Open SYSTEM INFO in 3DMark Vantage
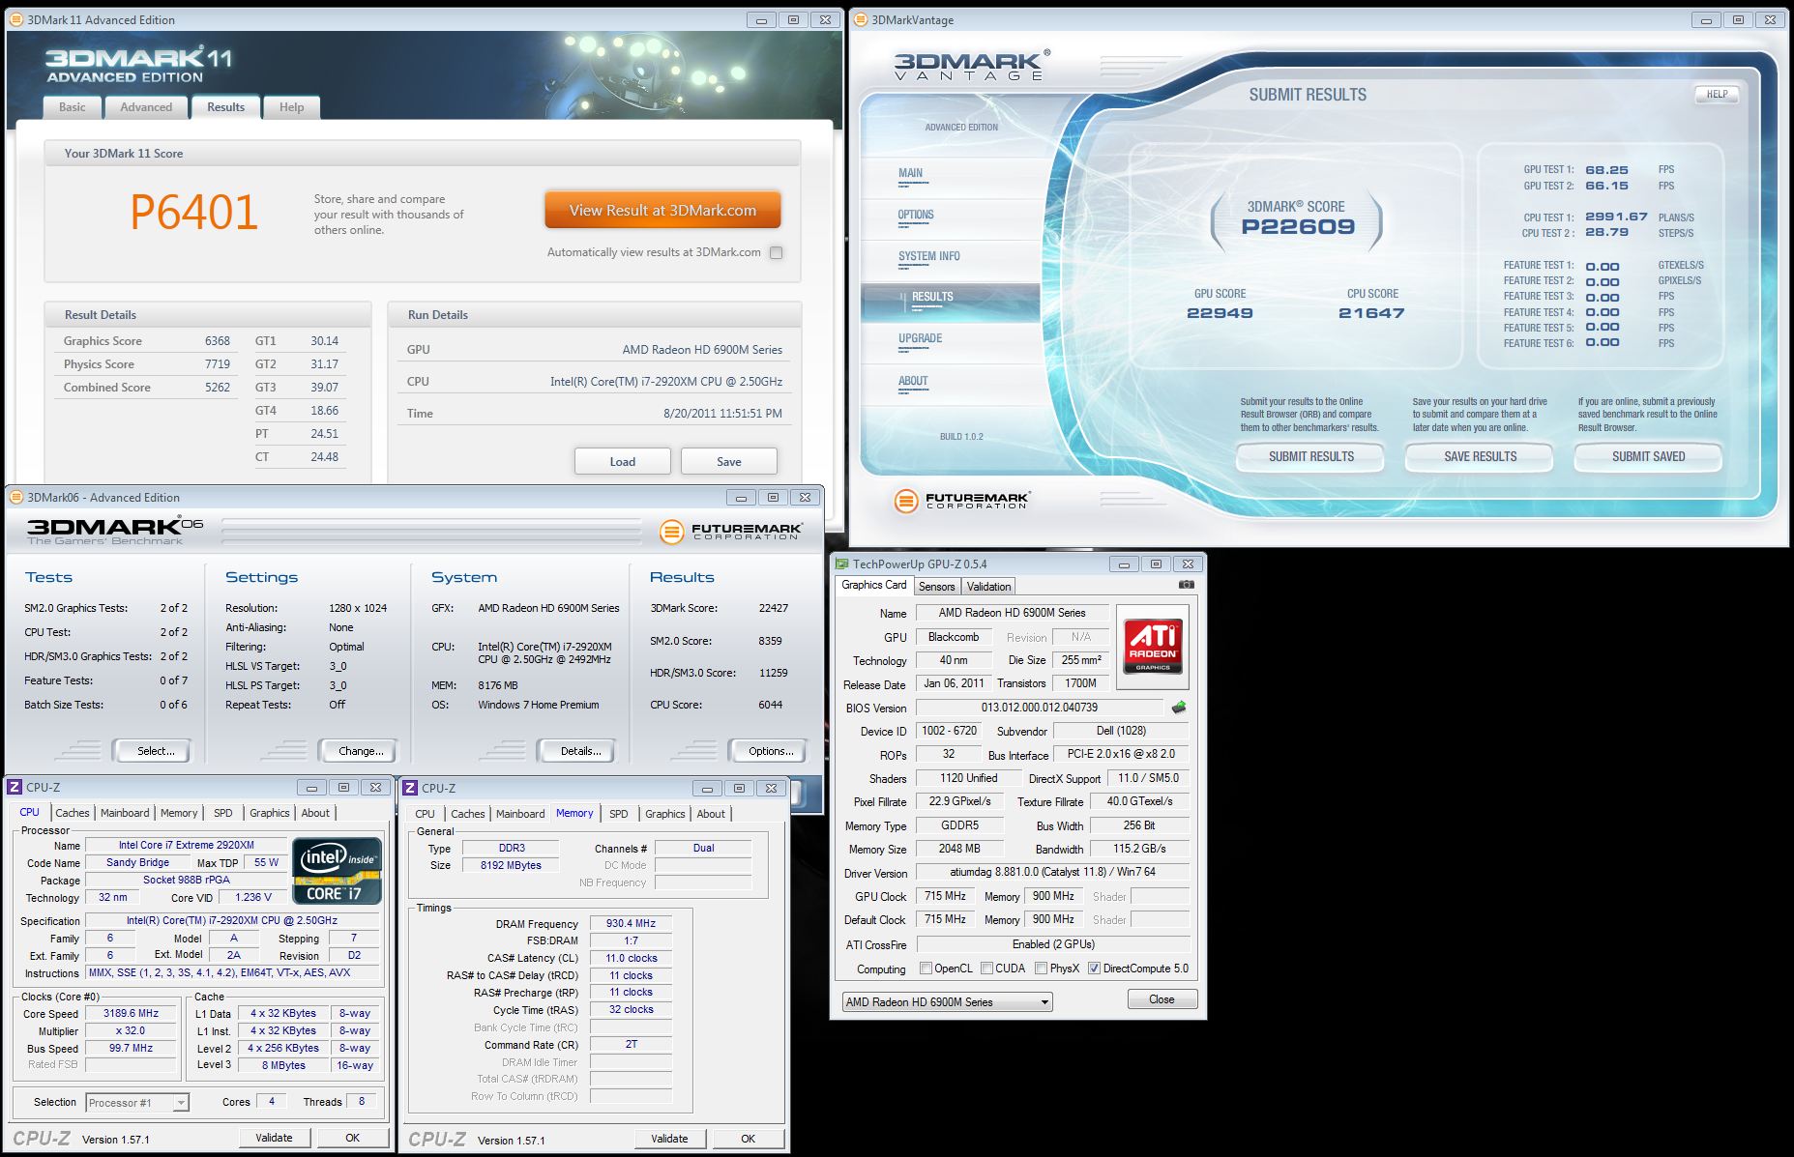1794x1157 pixels. point(929,256)
